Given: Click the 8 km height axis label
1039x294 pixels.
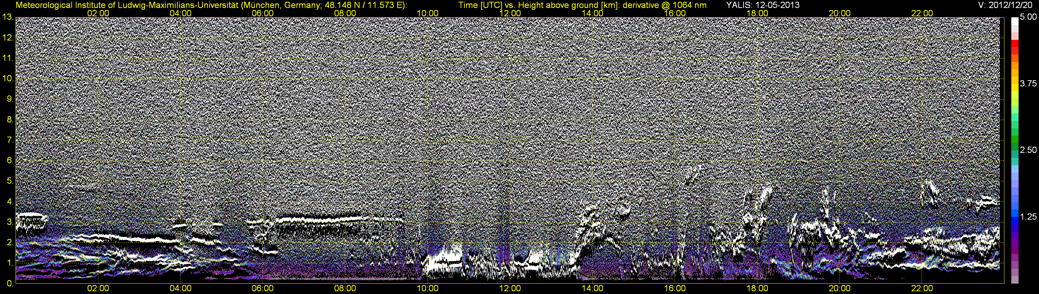Looking at the screenshot, I should coord(10,120).
